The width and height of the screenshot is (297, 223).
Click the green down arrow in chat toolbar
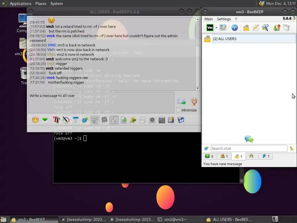pyautogui.click(x=45, y=120)
